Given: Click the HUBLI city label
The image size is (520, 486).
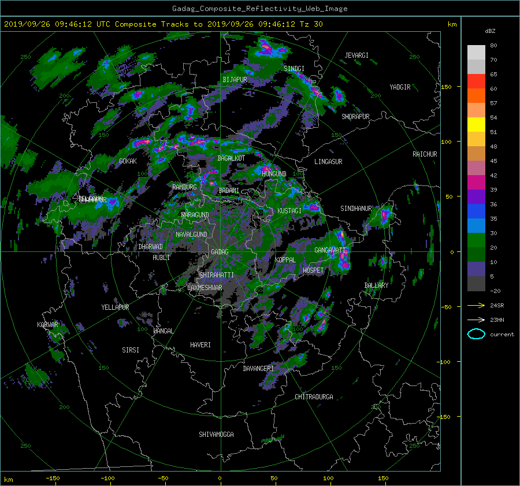Looking at the screenshot, I should [161, 257].
